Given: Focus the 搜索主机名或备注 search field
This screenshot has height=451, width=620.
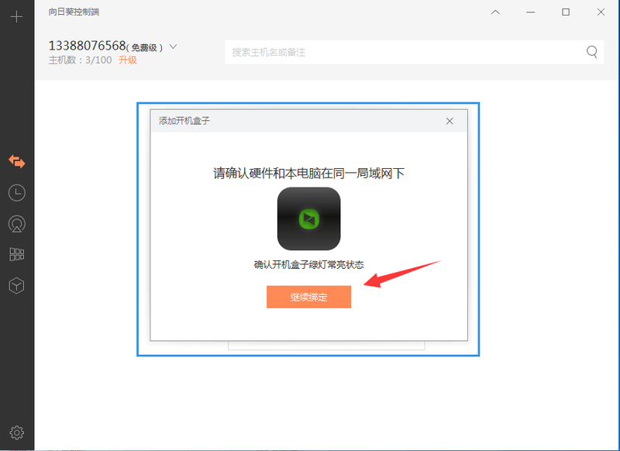Looking at the screenshot, I should (415, 52).
